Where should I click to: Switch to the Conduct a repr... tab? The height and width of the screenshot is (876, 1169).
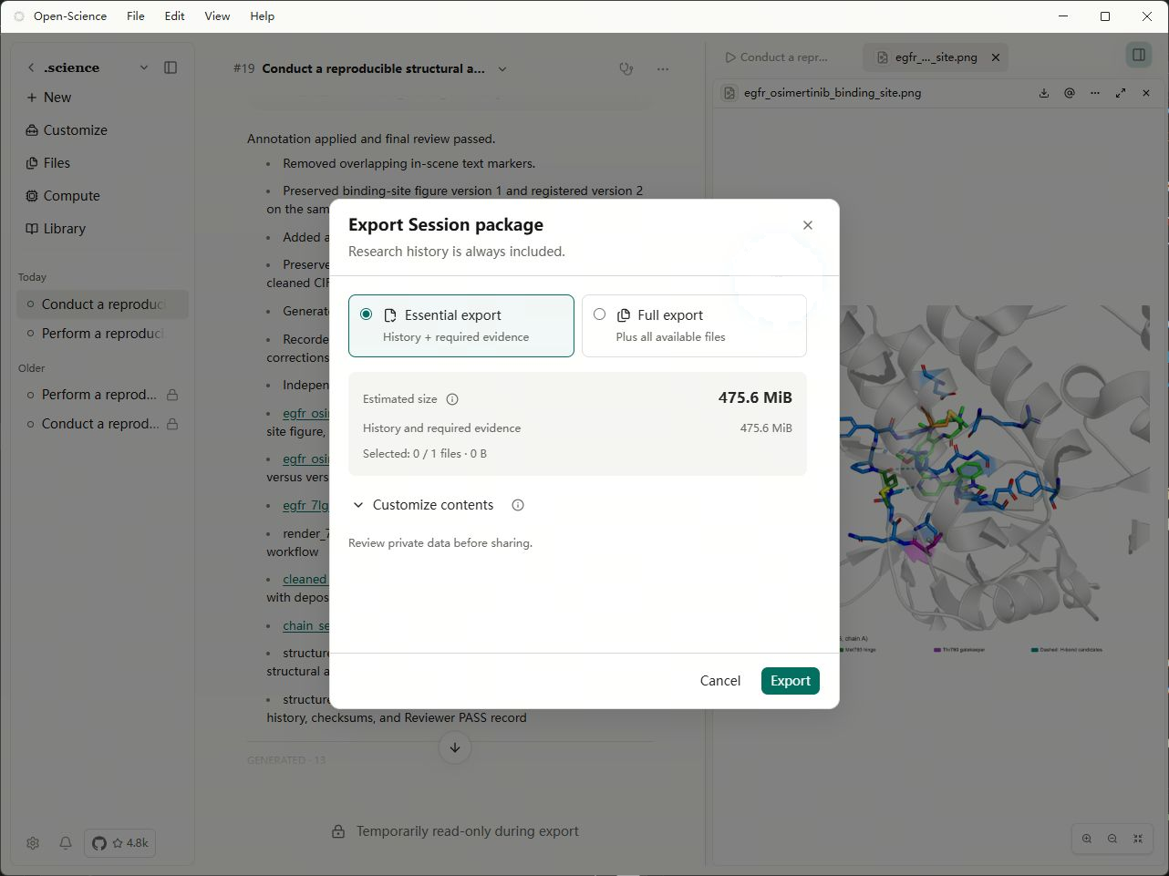[777, 57]
